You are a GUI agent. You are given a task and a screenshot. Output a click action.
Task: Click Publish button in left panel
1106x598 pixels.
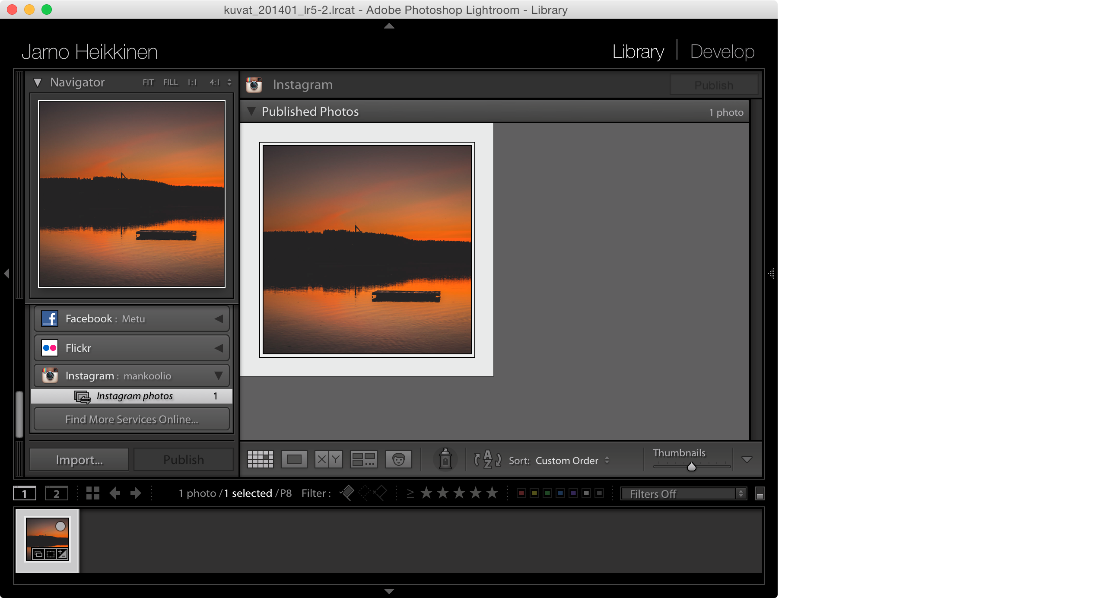184,459
